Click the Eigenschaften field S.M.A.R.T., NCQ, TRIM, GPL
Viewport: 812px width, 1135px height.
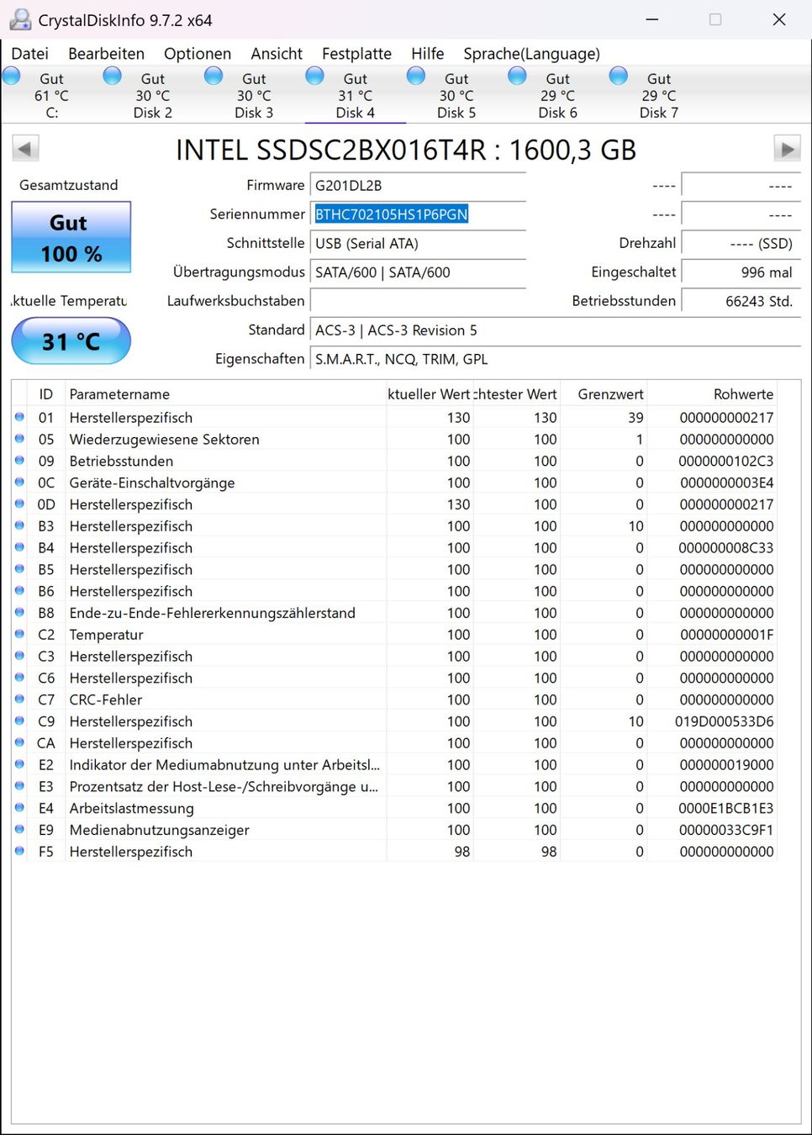point(555,359)
